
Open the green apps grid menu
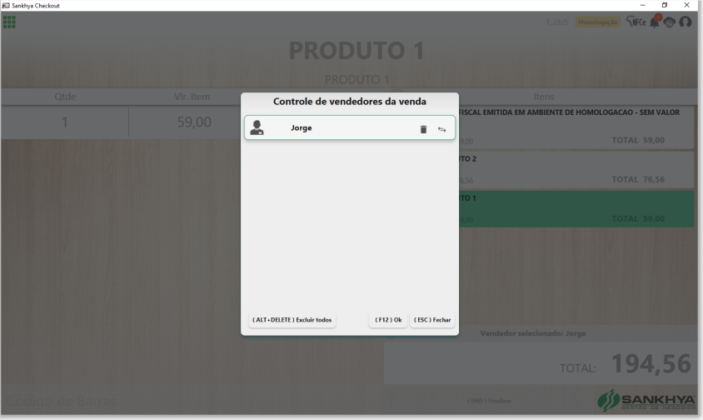pos(9,22)
